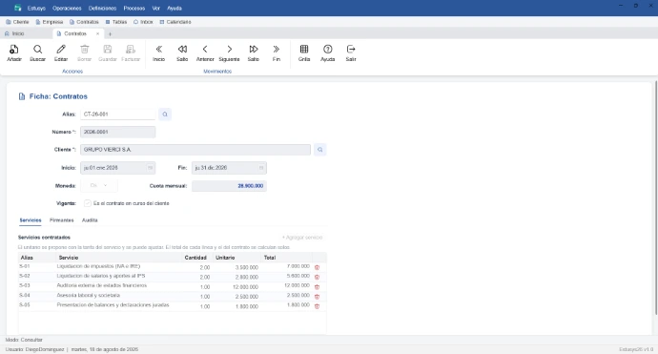Open the Fin date picker
The image size is (658, 354).
click(261, 168)
